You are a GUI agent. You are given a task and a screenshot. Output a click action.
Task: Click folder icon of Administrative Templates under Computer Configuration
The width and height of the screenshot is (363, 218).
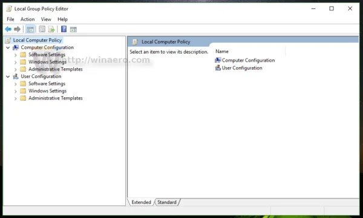(x=23, y=69)
